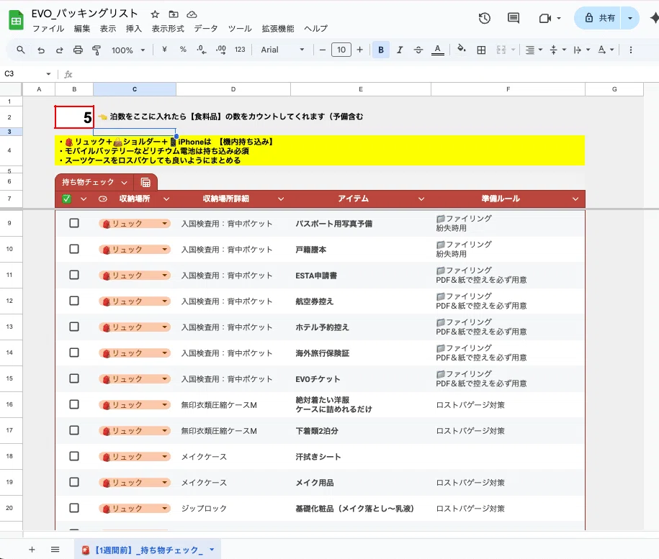Decrease the font size
This screenshot has height=559, width=659.
point(323,50)
